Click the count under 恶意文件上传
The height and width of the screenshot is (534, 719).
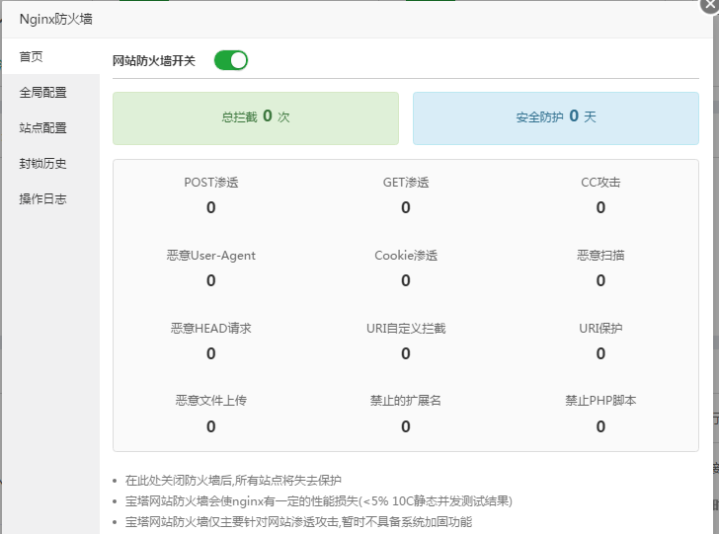click(211, 426)
